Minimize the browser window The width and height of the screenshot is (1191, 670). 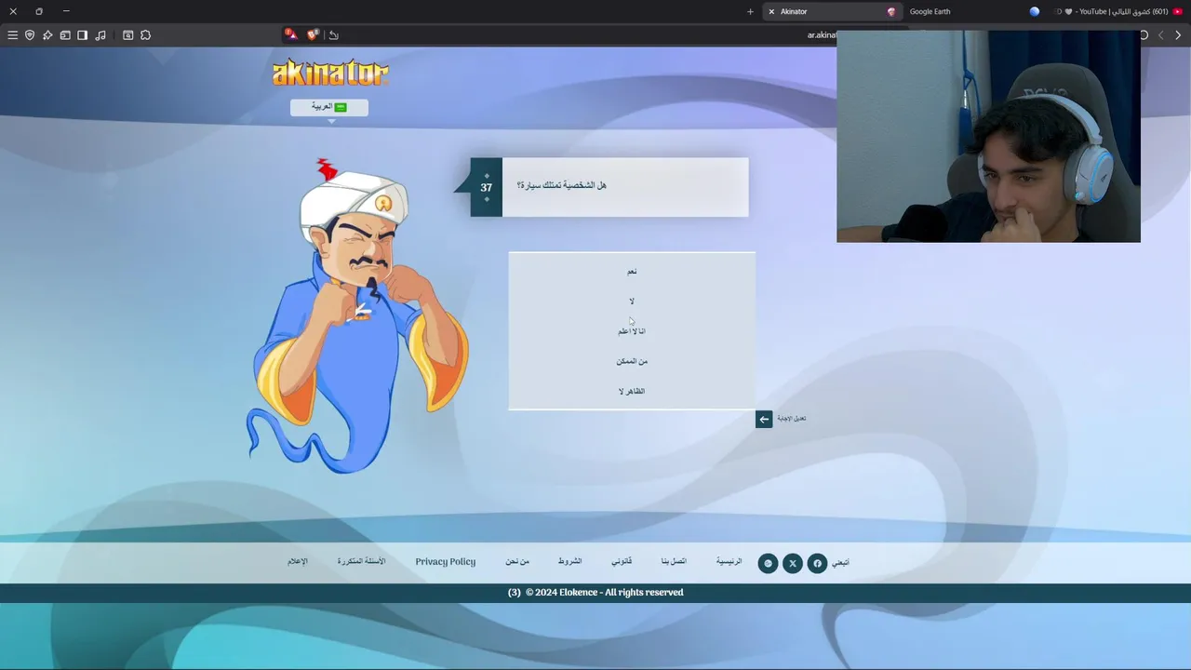(66, 11)
